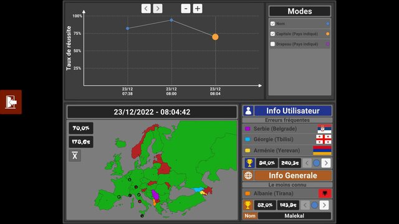This screenshot has height=224, width=399.
Task: Click the user profile icon beside Info Utilisateur
Action: tap(248, 111)
